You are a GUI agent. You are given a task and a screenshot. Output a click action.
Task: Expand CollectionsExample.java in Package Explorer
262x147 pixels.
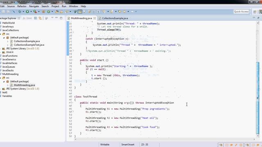8,41
